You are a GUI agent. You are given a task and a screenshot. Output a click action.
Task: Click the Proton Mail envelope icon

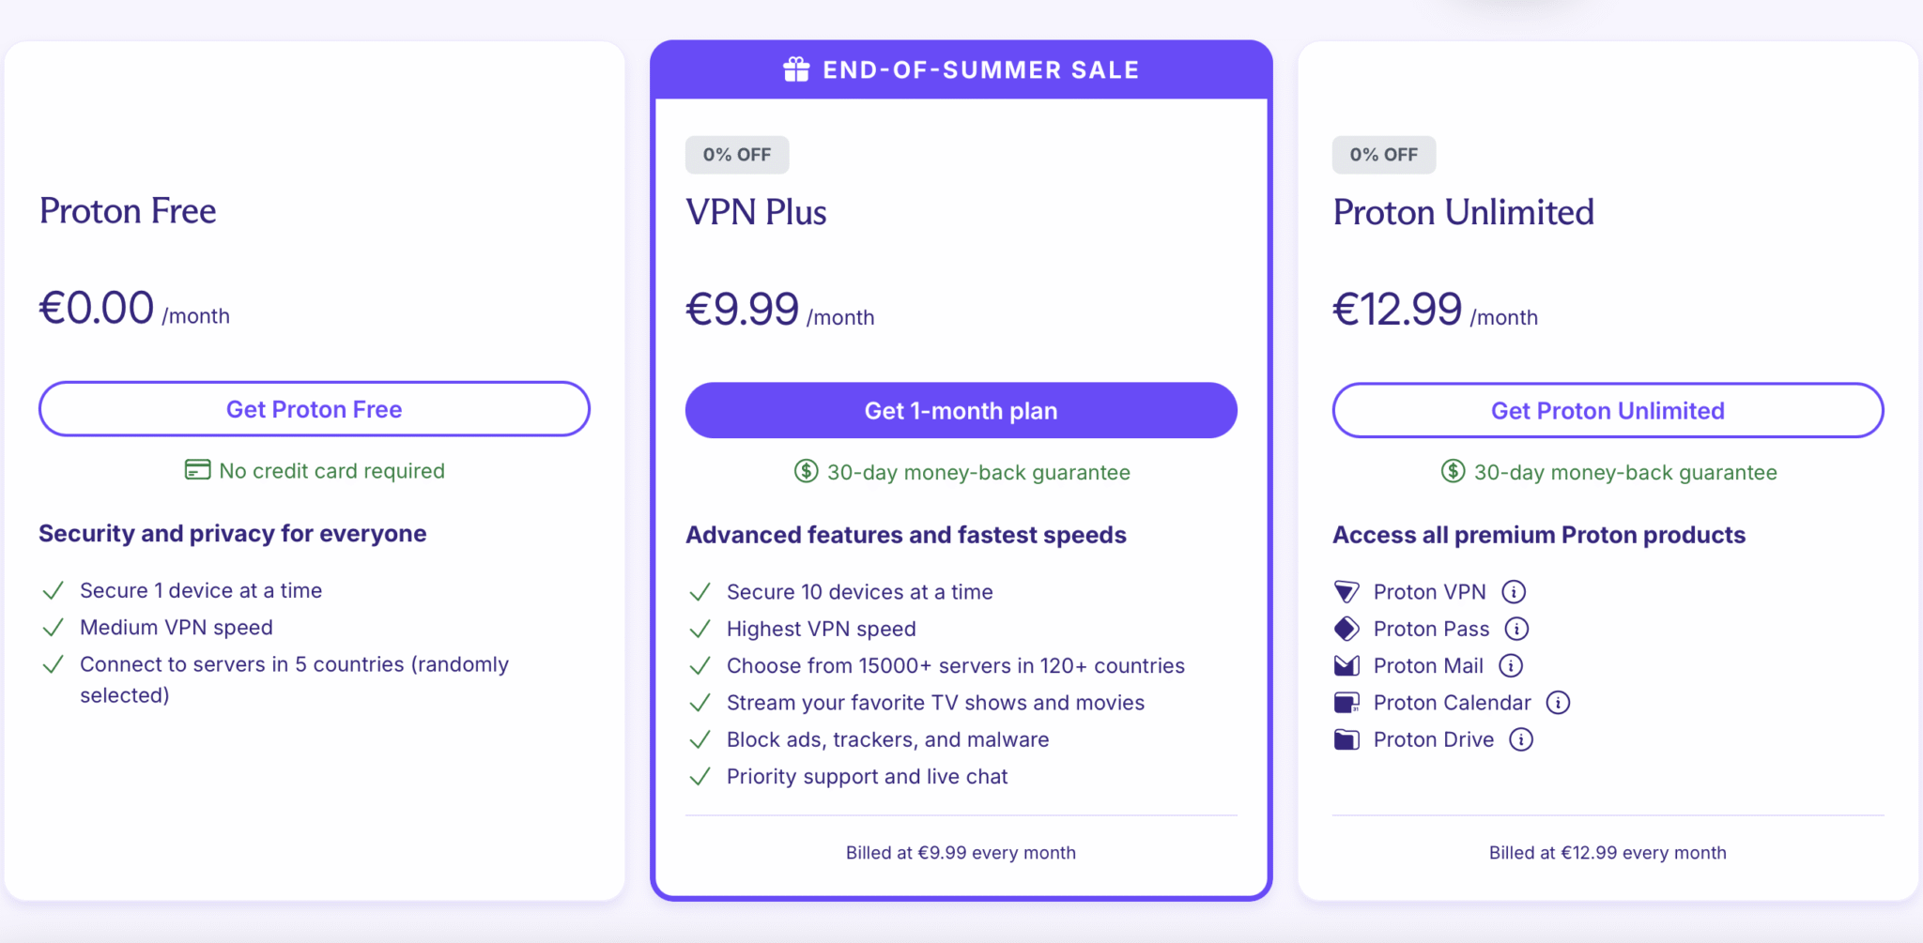(x=1346, y=665)
